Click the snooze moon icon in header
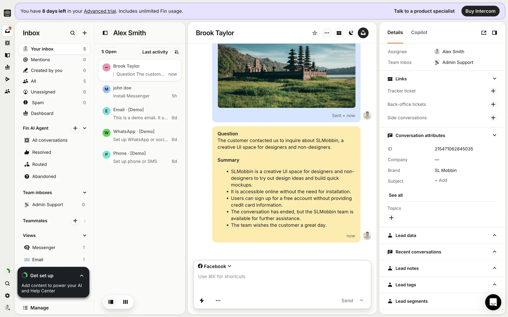The image size is (508, 317). [351, 33]
